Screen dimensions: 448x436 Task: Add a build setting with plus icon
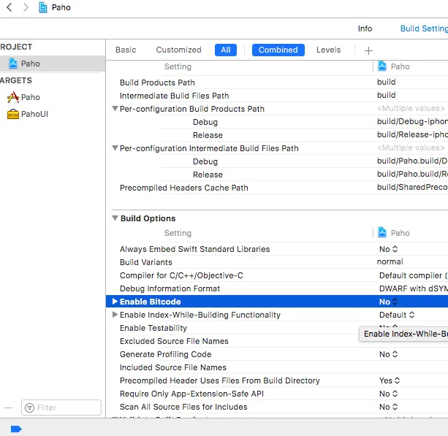click(368, 50)
